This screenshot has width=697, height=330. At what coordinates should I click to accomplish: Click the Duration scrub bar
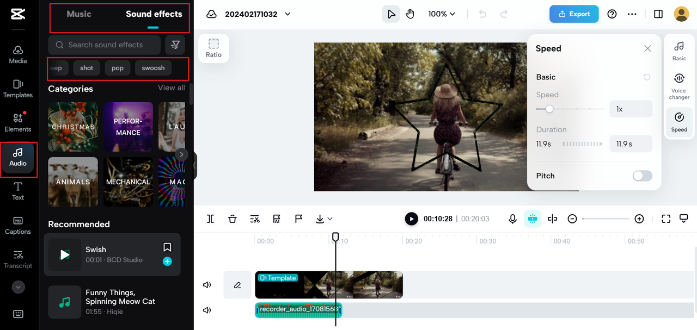click(582, 144)
